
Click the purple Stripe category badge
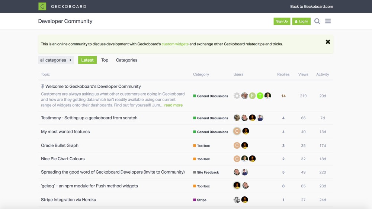point(200,200)
